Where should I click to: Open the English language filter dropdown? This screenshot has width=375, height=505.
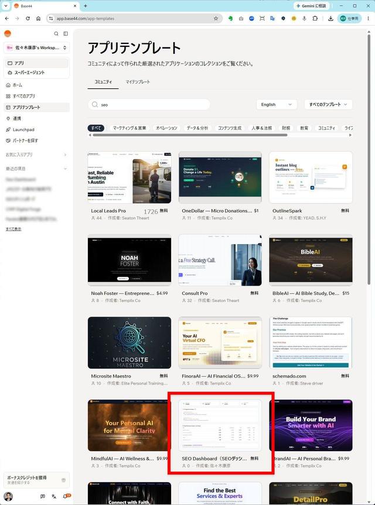tap(277, 104)
